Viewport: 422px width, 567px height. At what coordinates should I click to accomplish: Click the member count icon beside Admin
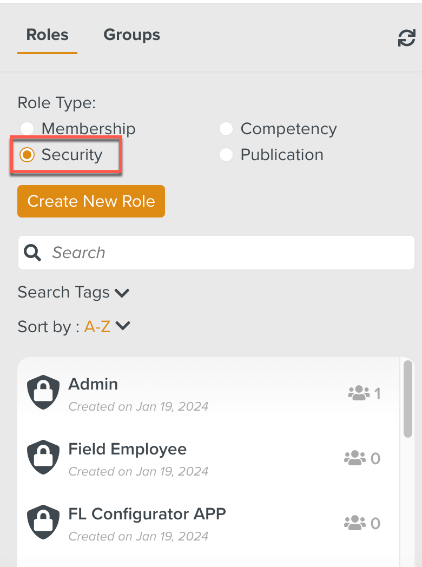pos(358,393)
